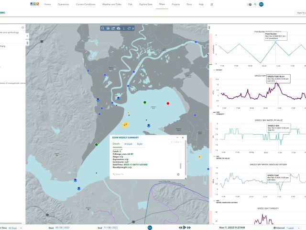Click the Grizzly Bay Water pH Value chart title
The image size is (306, 230).
269,120
